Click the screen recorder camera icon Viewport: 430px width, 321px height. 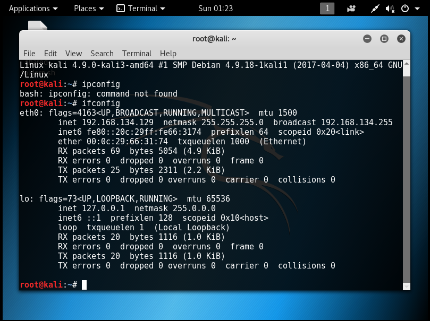[x=351, y=9]
